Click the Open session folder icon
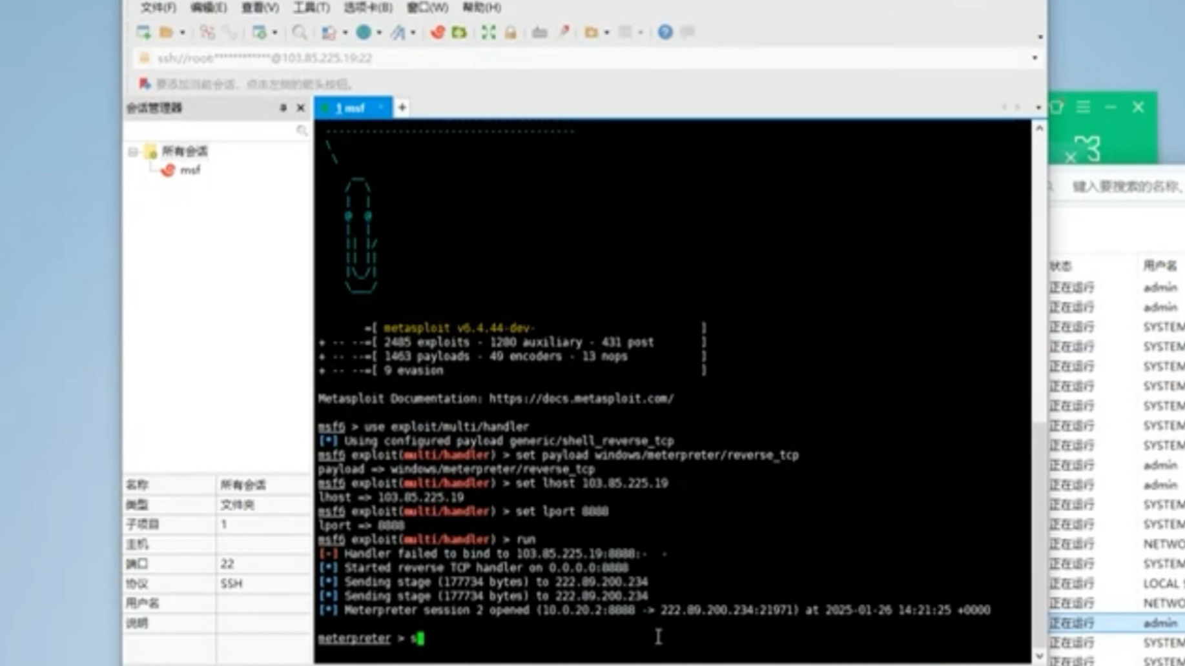 click(167, 32)
